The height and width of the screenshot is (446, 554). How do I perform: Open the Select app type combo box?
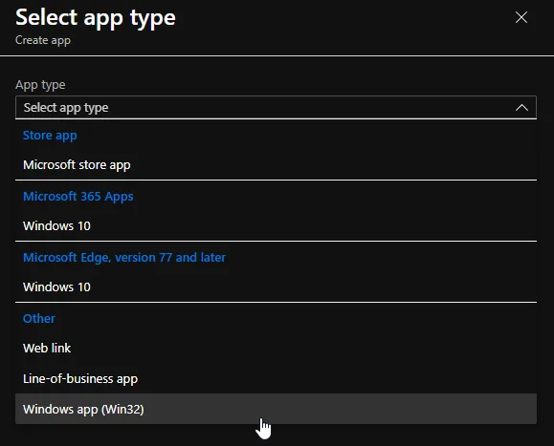click(276, 107)
